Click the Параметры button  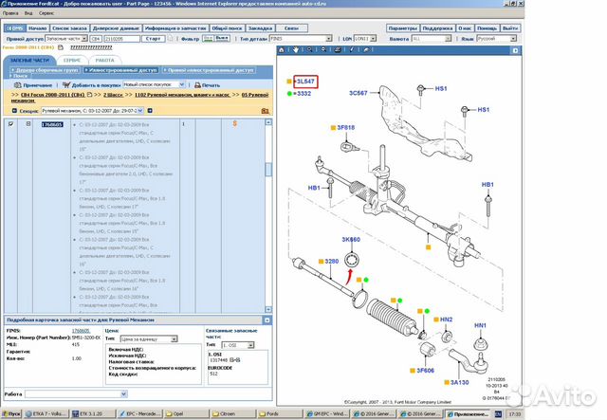pyautogui.click(x=402, y=28)
